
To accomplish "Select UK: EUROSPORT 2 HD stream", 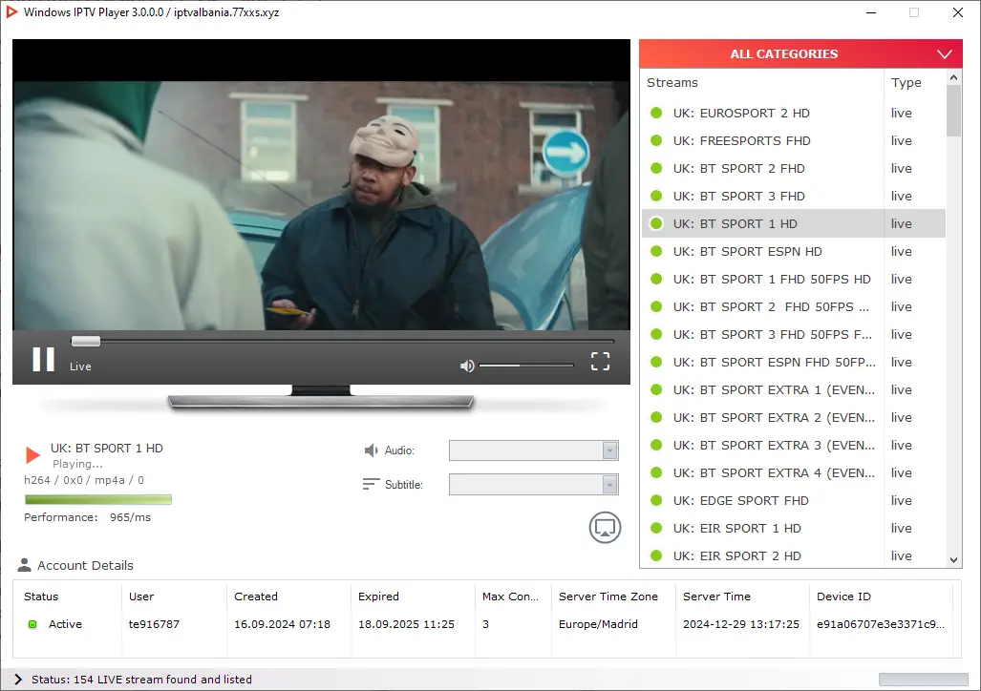I will (794, 114).
